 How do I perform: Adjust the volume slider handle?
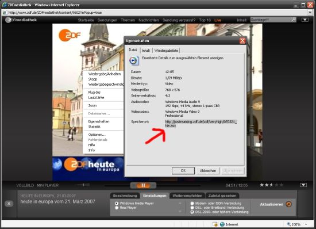83,185
